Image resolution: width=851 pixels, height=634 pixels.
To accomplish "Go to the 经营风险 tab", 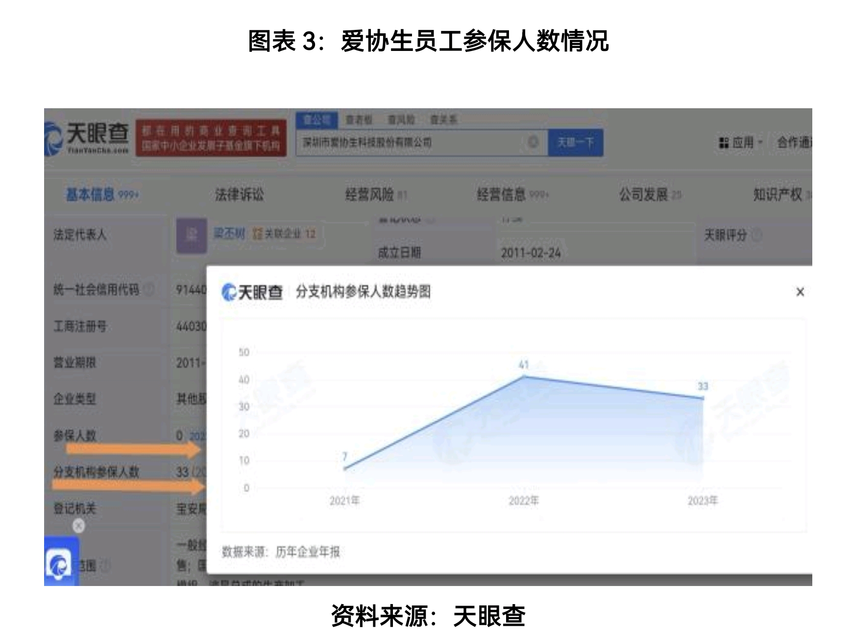I will coord(369,195).
